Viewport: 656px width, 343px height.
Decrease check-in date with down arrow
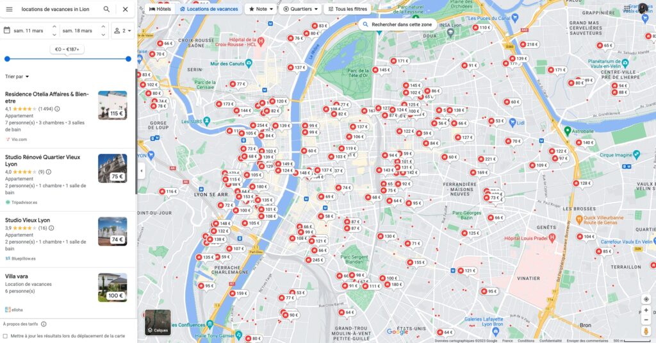coord(54,35)
